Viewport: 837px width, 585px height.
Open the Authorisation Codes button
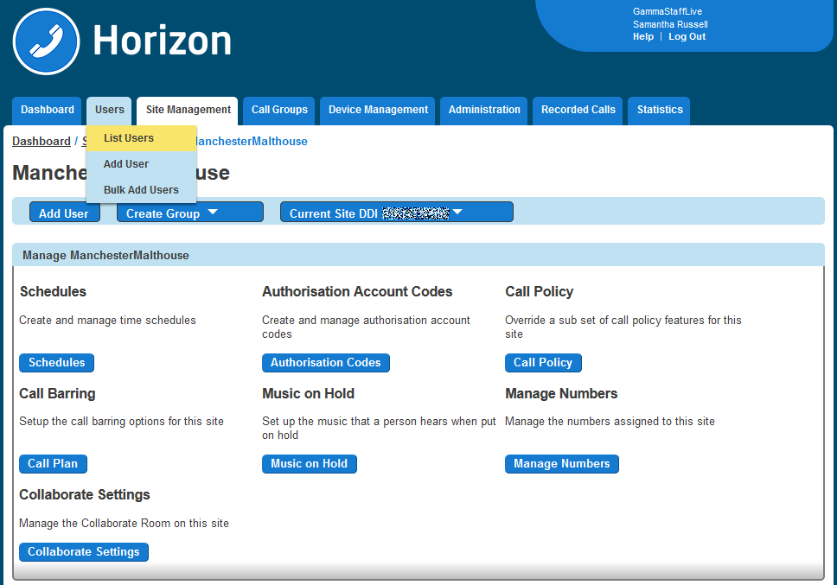(x=326, y=363)
